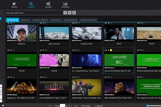The image size is (161, 107).
Task: Open the System settings gear icon
Action: pyautogui.click(x=48, y=4)
